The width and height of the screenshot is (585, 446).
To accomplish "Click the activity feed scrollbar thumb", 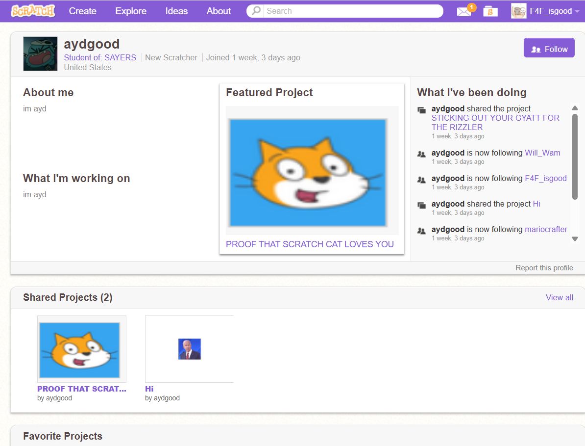I will pyautogui.click(x=575, y=157).
